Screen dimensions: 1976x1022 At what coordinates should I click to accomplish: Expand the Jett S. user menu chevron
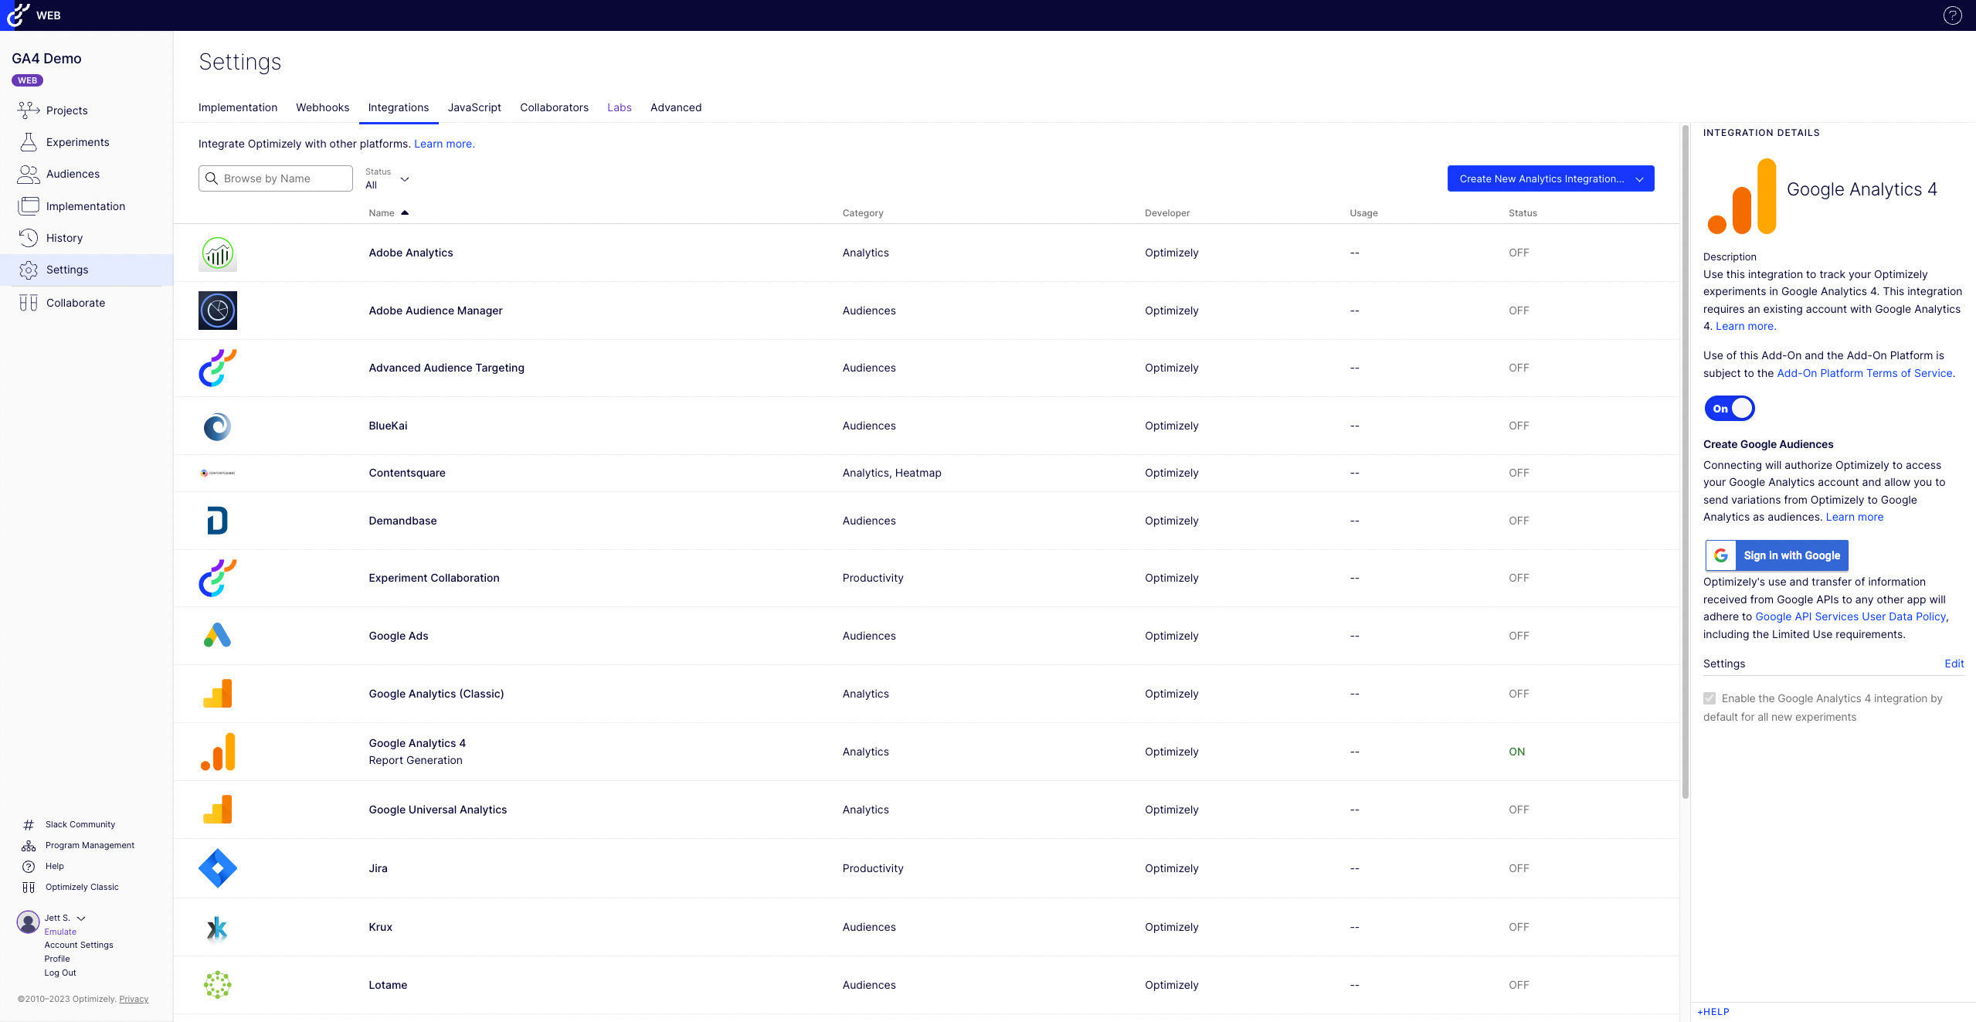coord(81,918)
